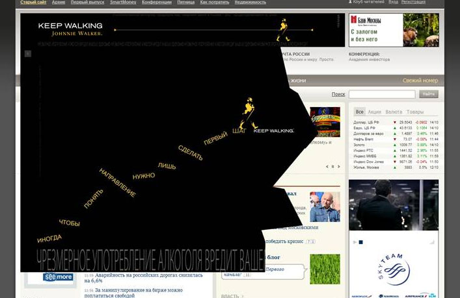Click the 'ВЛАСТЬ' section heading
Image resolution: width=460 pixels, height=298 pixels.
pos(230,296)
